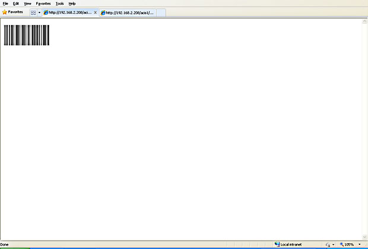
Task: Click the barcode image on the page
Action: (27, 35)
